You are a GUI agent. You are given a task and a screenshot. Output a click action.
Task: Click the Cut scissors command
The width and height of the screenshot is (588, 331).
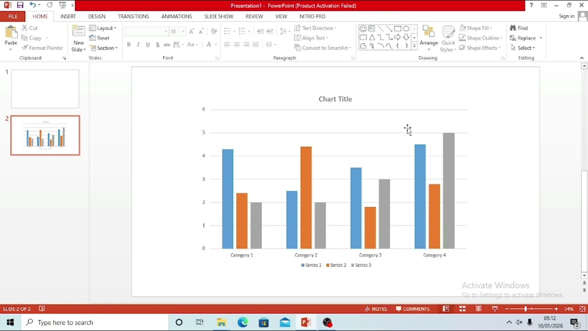(30, 28)
